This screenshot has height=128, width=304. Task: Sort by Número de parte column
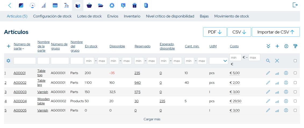(x=22, y=46)
